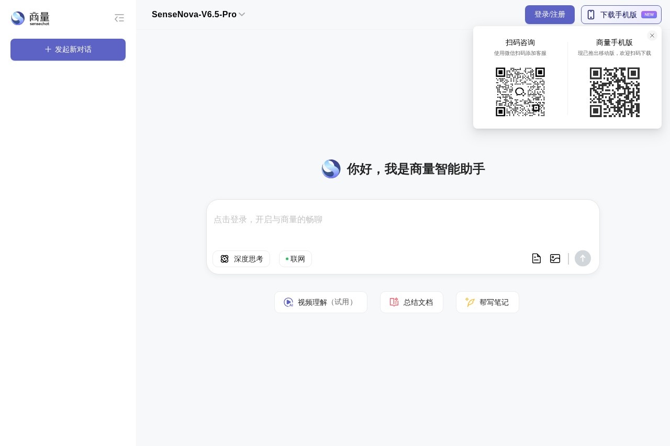Click the send arrow button
The height and width of the screenshot is (446, 670).
(x=583, y=258)
